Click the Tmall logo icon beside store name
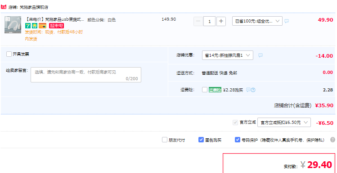337x173 pixels. coord(4,7)
